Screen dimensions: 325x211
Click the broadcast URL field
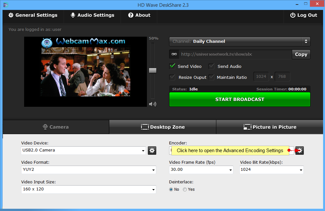point(235,54)
